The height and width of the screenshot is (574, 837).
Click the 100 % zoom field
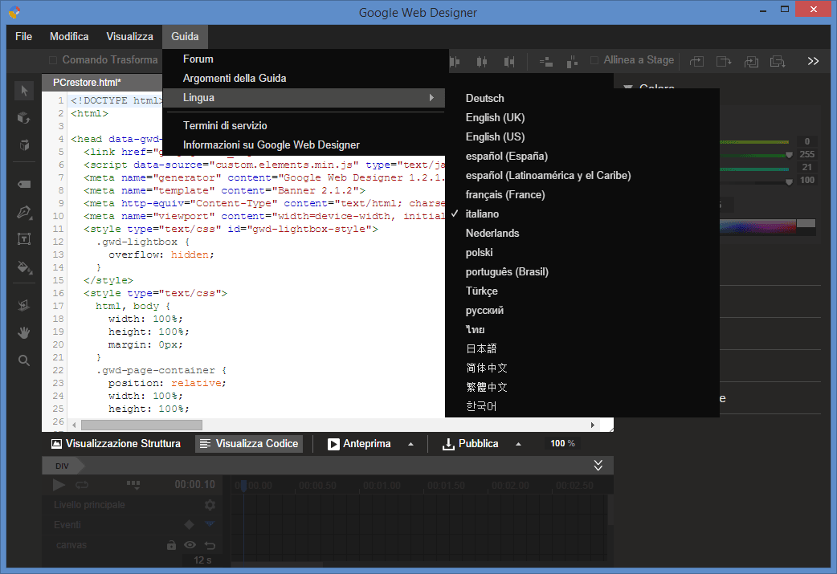[562, 444]
